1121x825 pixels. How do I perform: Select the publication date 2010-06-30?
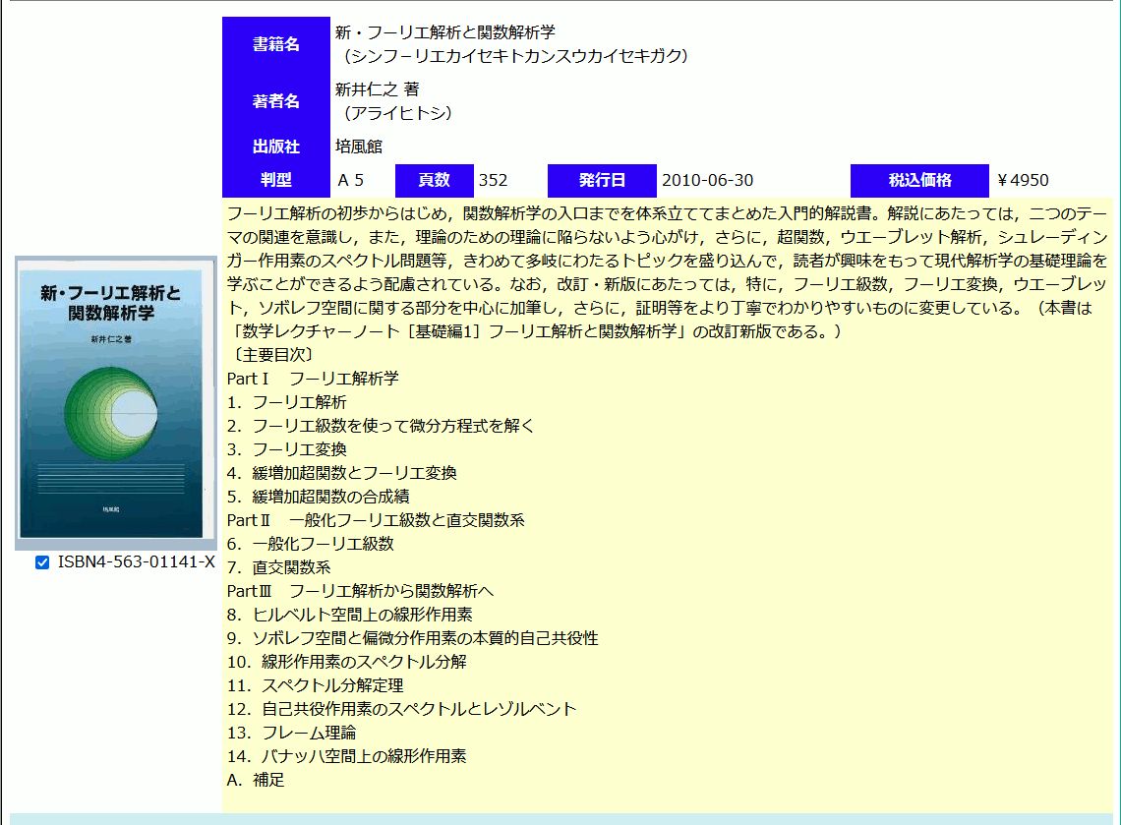click(708, 180)
